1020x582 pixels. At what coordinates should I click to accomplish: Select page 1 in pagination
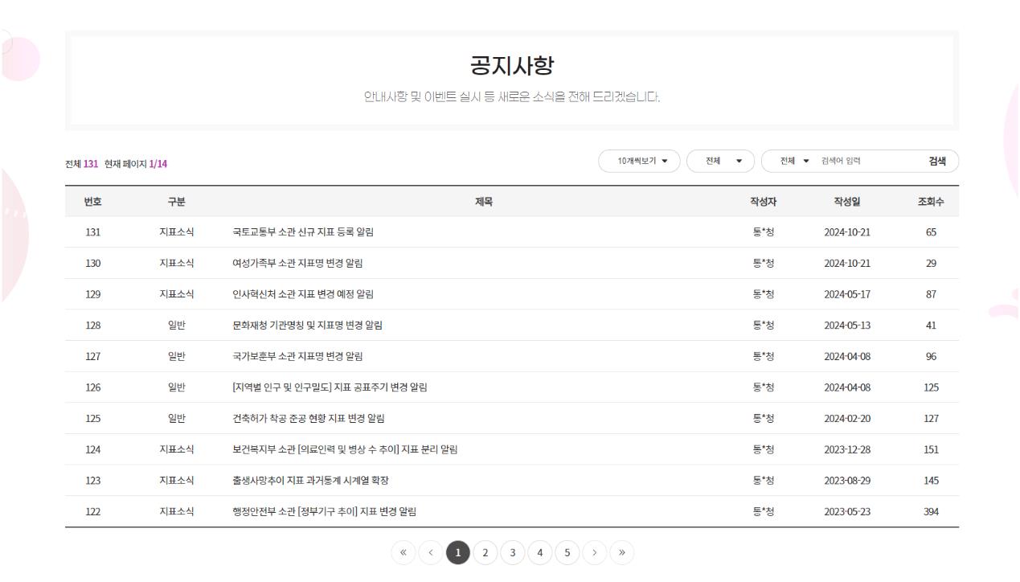coord(458,553)
